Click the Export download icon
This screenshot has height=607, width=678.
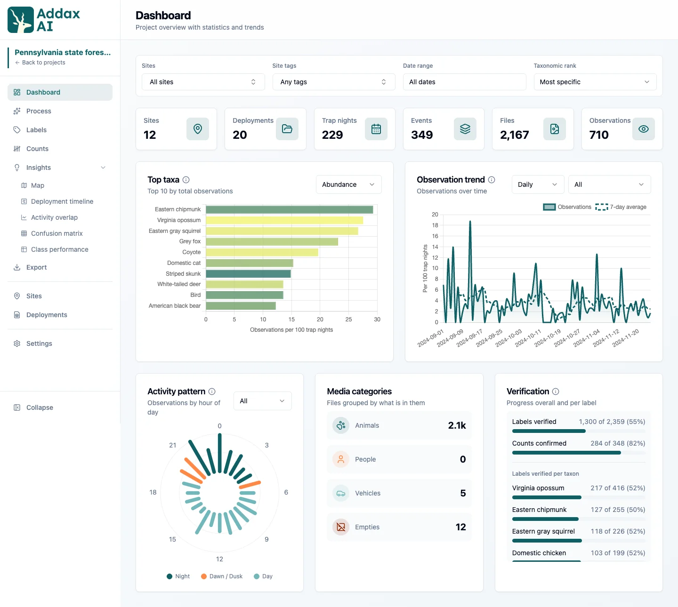click(17, 267)
